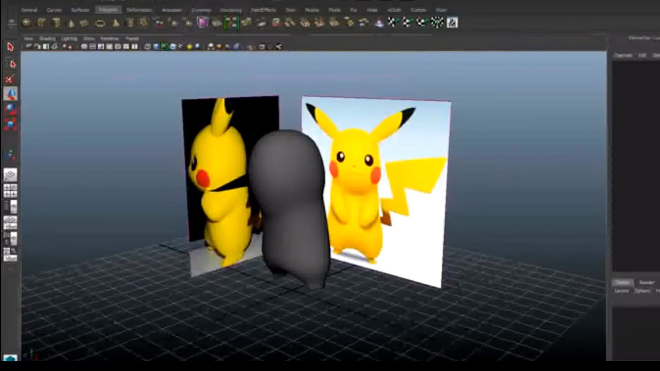Open the viewport Lighting menu
This screenshot has height=371, width=660.
coord(69,38)
